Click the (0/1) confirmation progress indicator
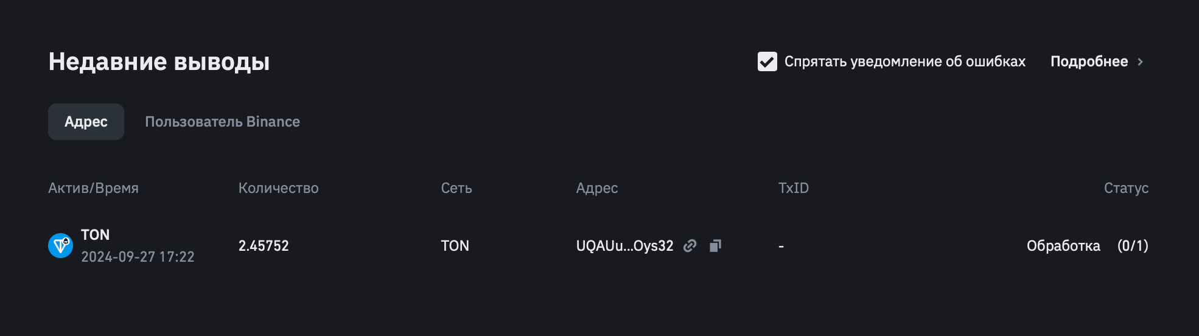The width and height of the screenshot is (1199, 336). (x=1133, y=246)
